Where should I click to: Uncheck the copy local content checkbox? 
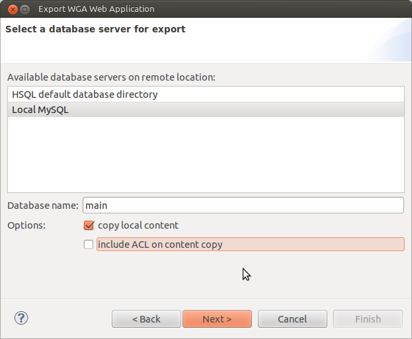point(89,225)
